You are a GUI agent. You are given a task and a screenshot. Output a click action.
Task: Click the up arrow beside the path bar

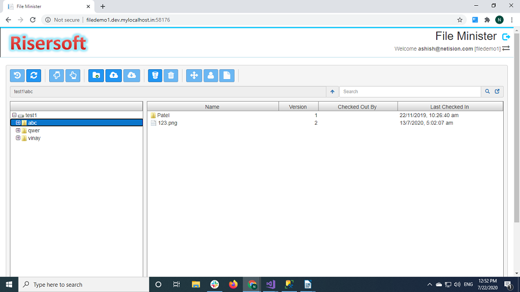click(332, 92)
